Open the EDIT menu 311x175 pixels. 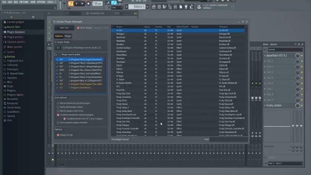[10, 2]
